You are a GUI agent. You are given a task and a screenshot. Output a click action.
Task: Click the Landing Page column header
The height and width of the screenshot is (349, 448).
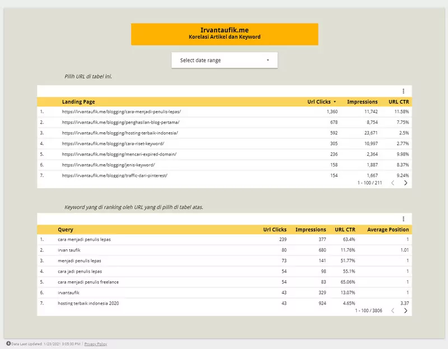pos(78,102)
